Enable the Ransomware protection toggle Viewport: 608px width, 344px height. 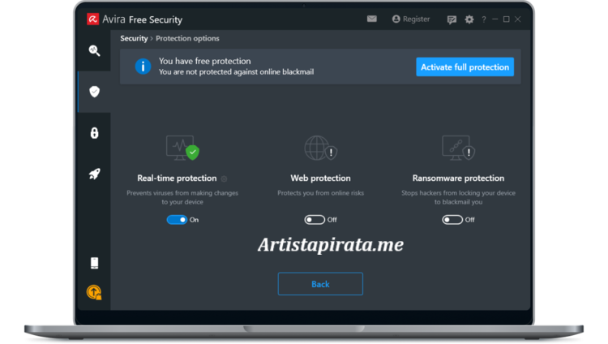click(452, 220)
